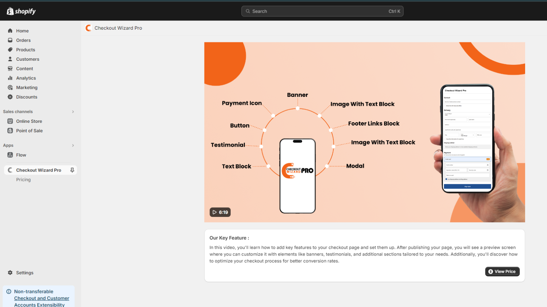Click the Content icon in the sidebar
The height and width of the screenshot is (307, 547).
(x=10, y=69)
